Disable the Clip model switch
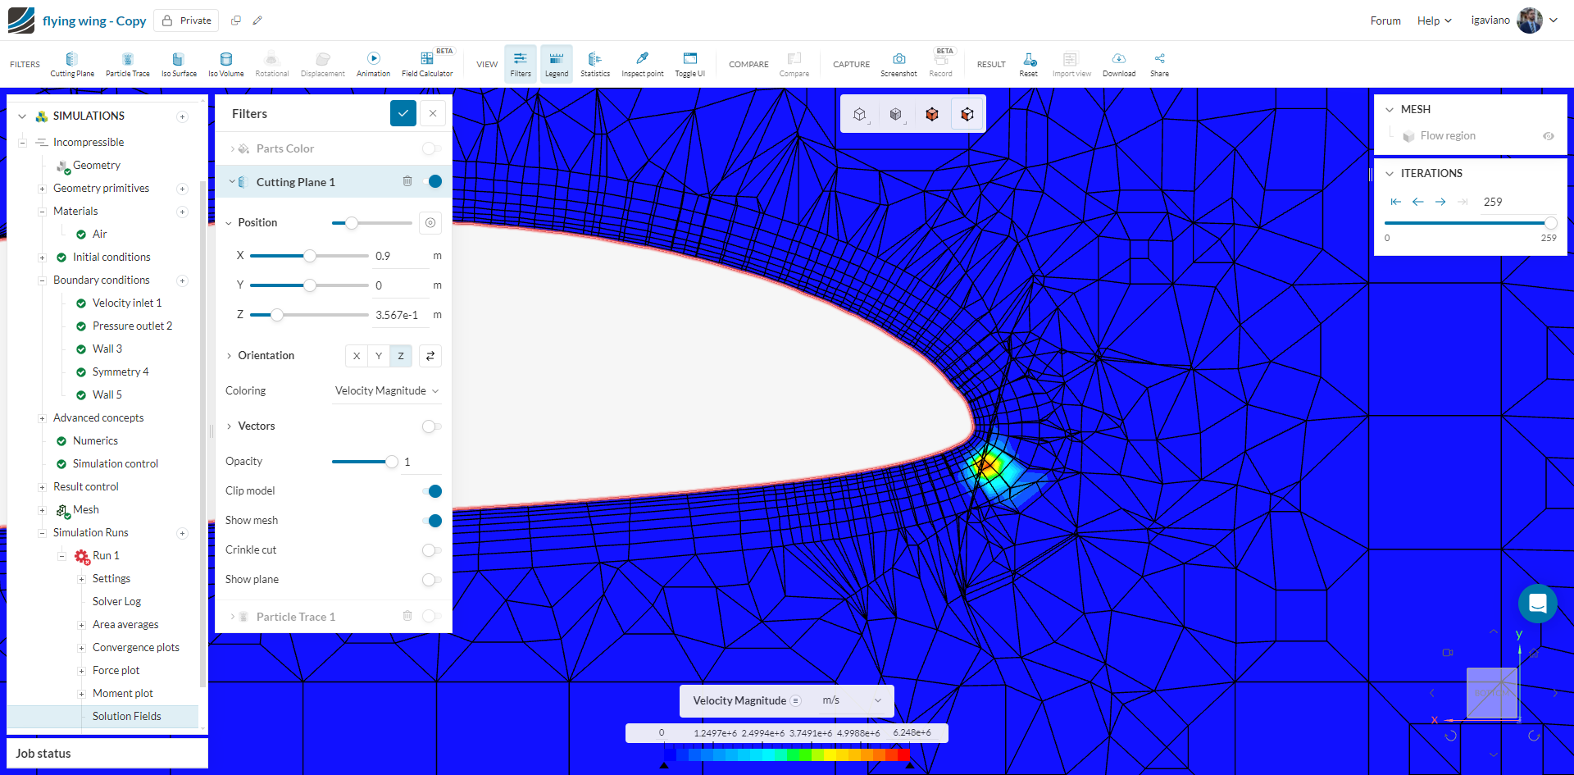 [x=432, y=491]
